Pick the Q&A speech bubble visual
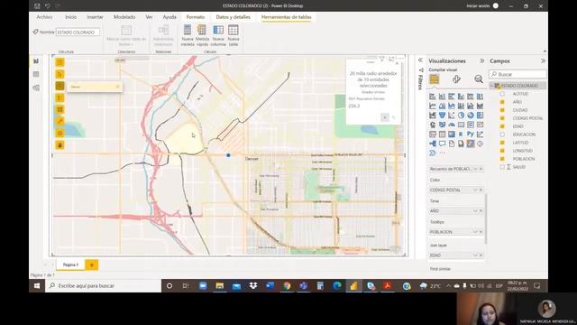 [442, 144]
